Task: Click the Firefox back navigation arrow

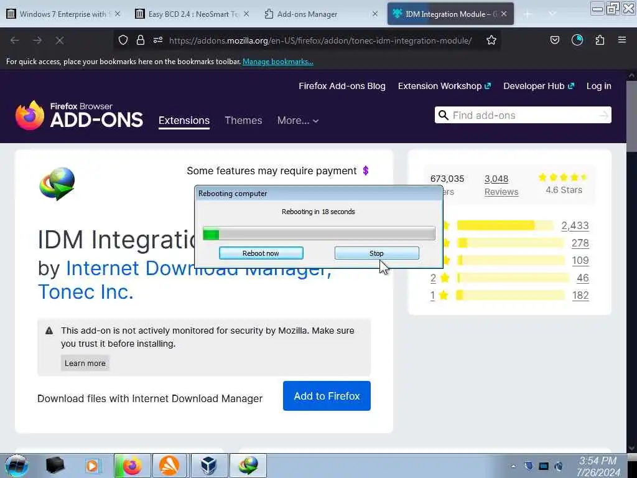Action: [x=15, y=40]
